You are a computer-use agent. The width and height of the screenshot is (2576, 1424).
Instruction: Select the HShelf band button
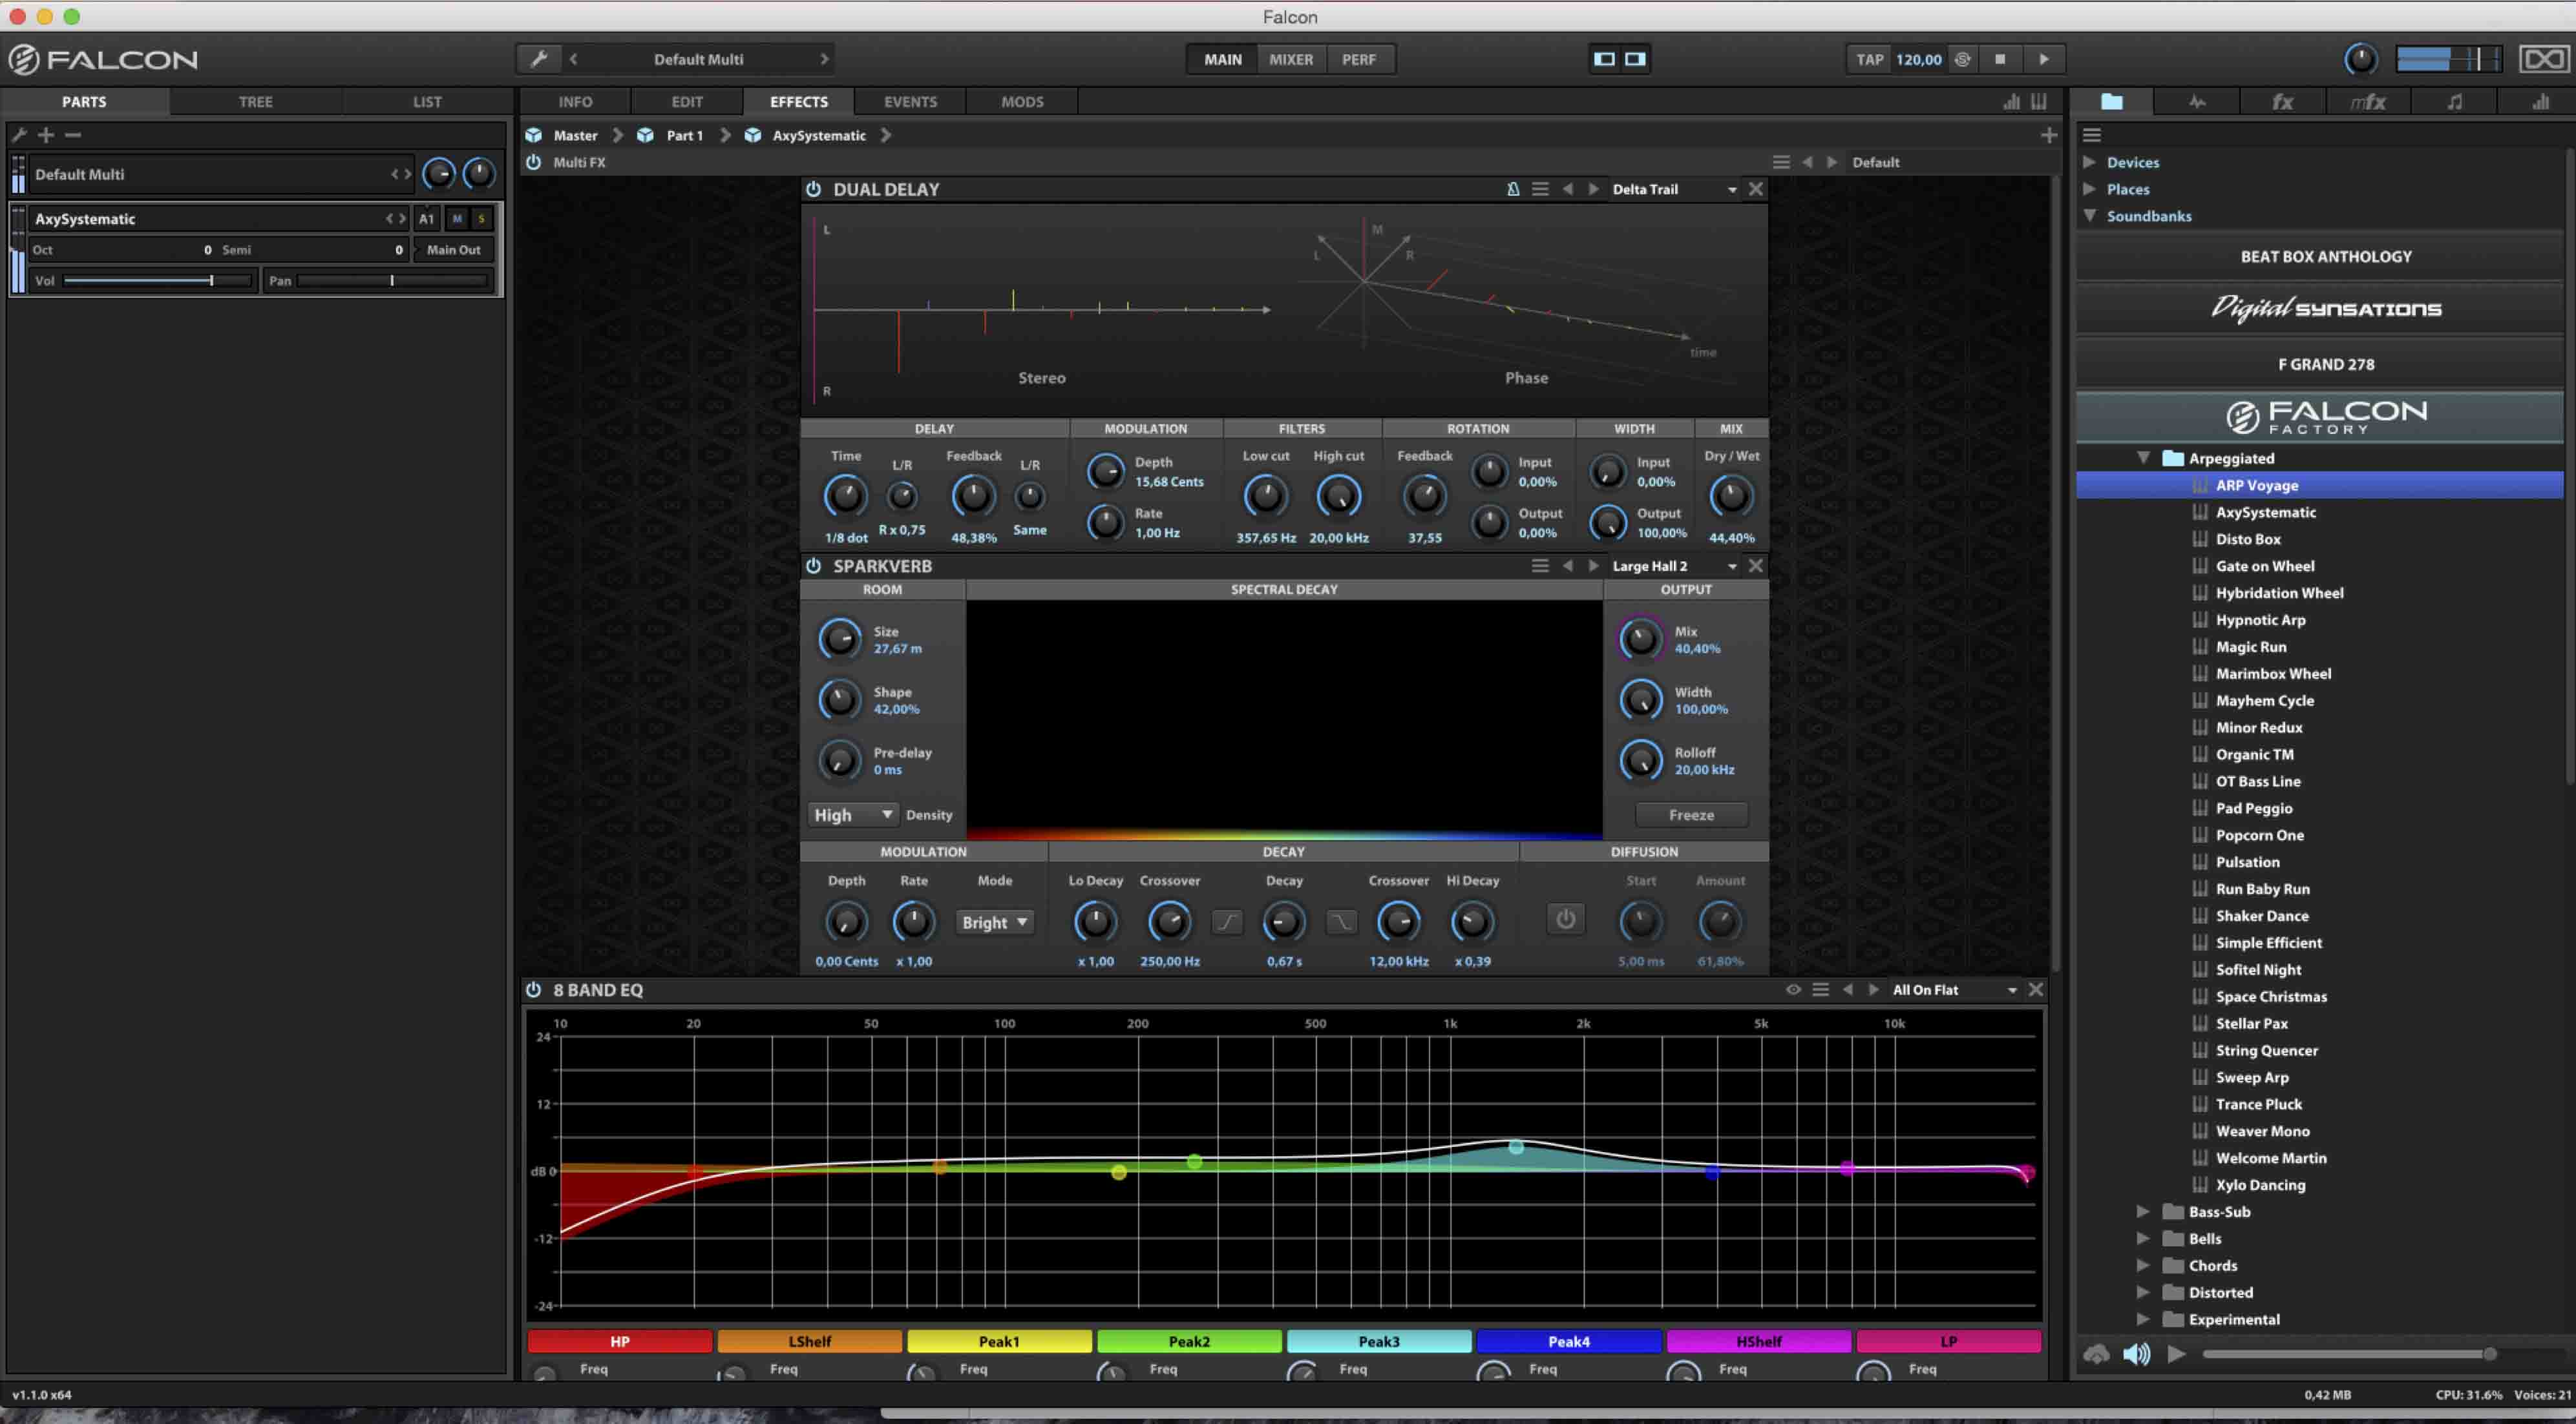pyautogui.click(x=1758, y=1341)
